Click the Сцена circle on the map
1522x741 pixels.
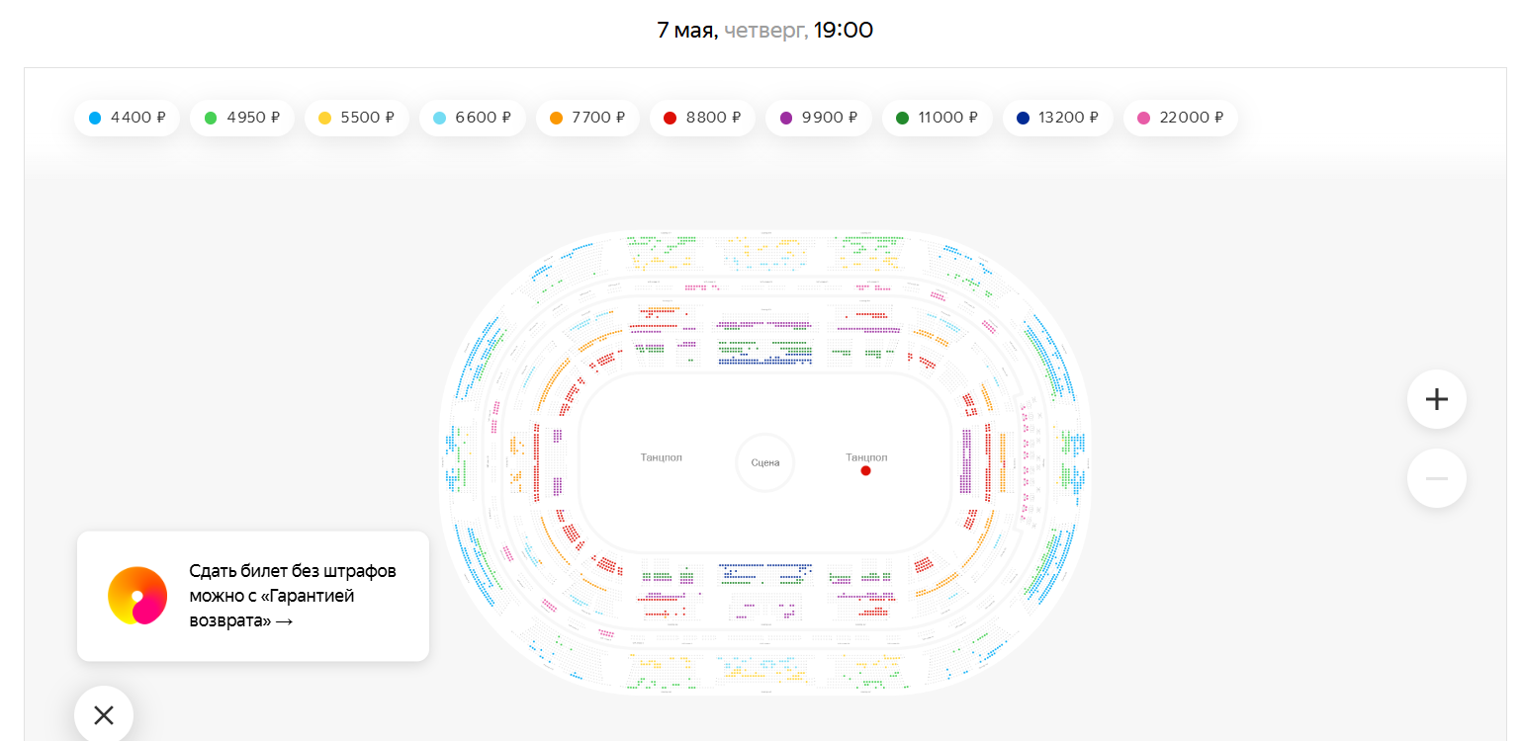[x=765, y=462]
